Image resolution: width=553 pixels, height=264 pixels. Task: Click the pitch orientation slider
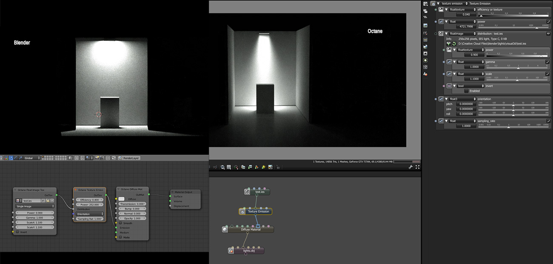tap(513, 104)
